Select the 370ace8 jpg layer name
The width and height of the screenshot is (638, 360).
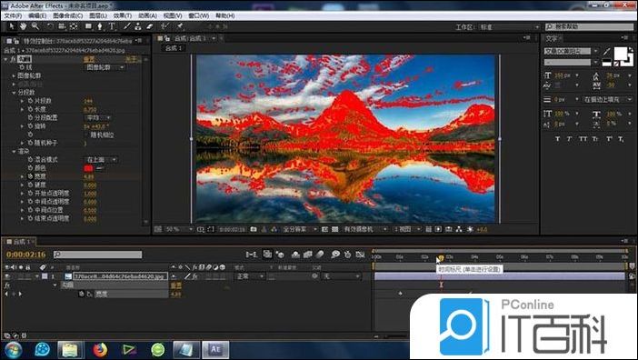[121, 276]
